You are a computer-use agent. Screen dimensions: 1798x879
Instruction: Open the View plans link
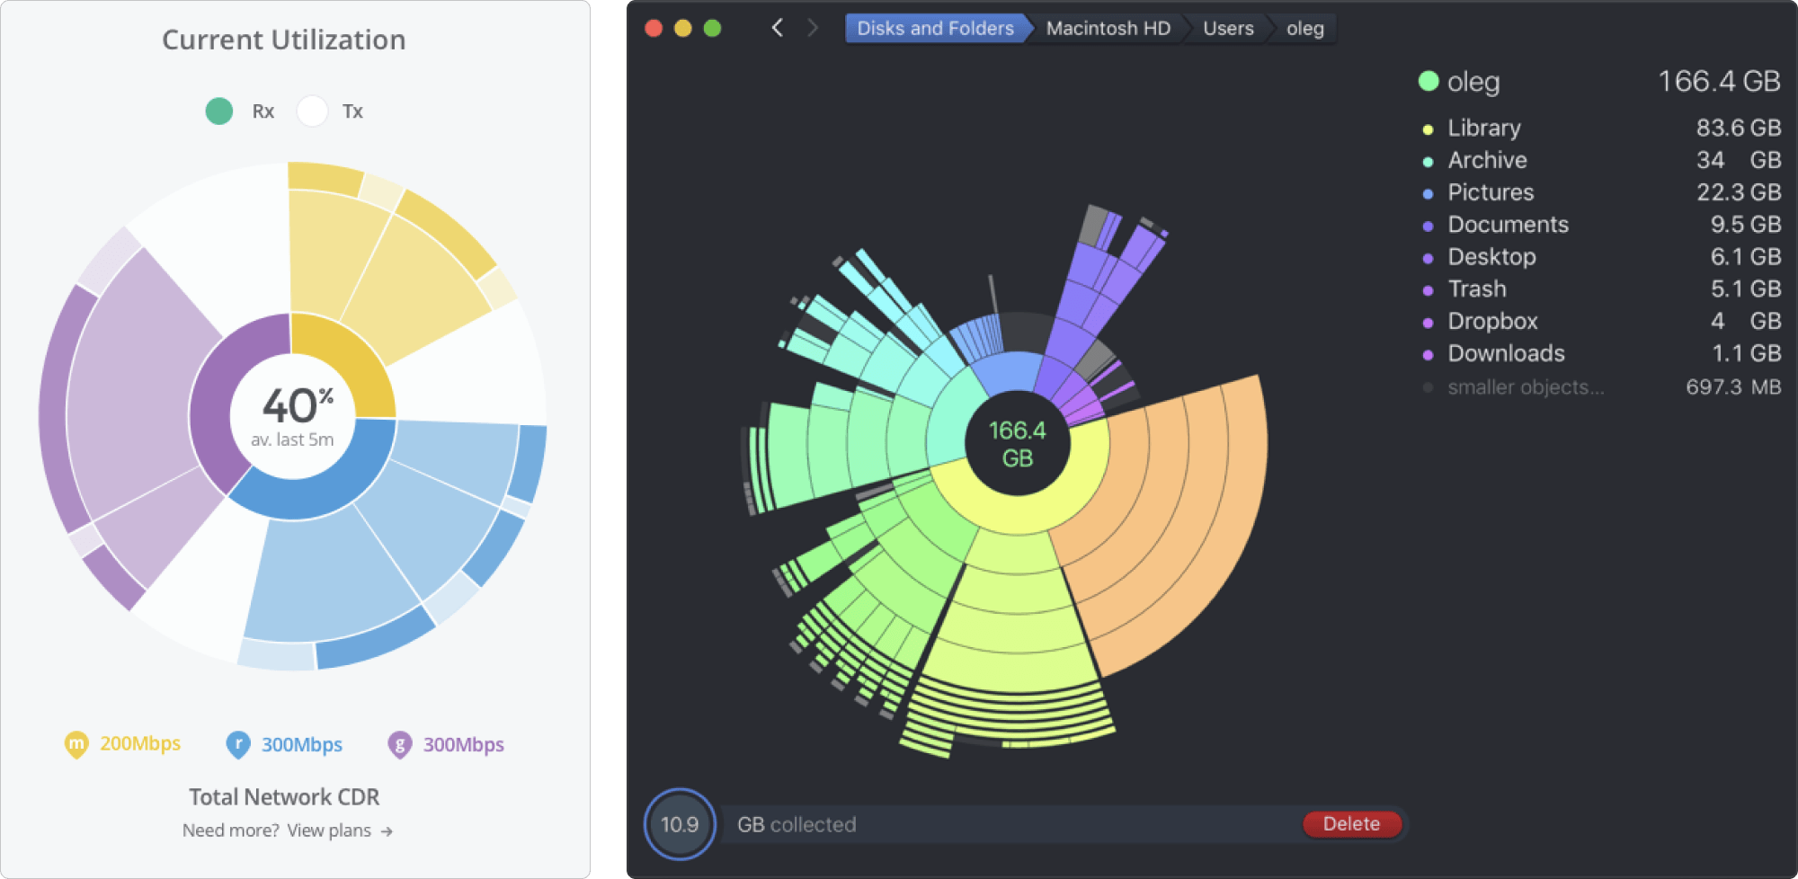point(328,830)
